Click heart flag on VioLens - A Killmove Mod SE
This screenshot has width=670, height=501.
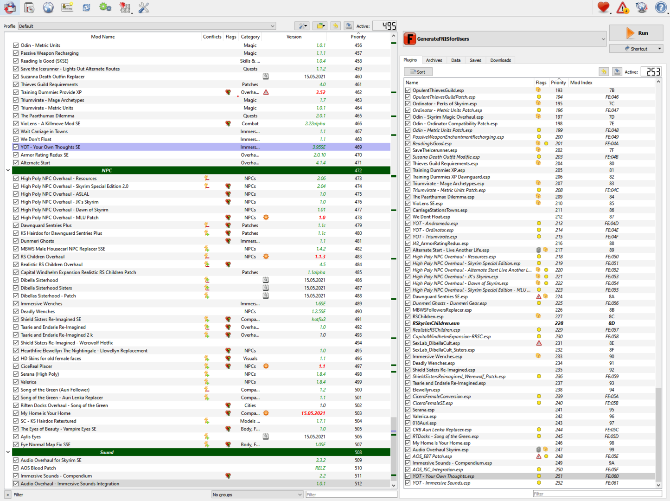(x=228, y=124)
